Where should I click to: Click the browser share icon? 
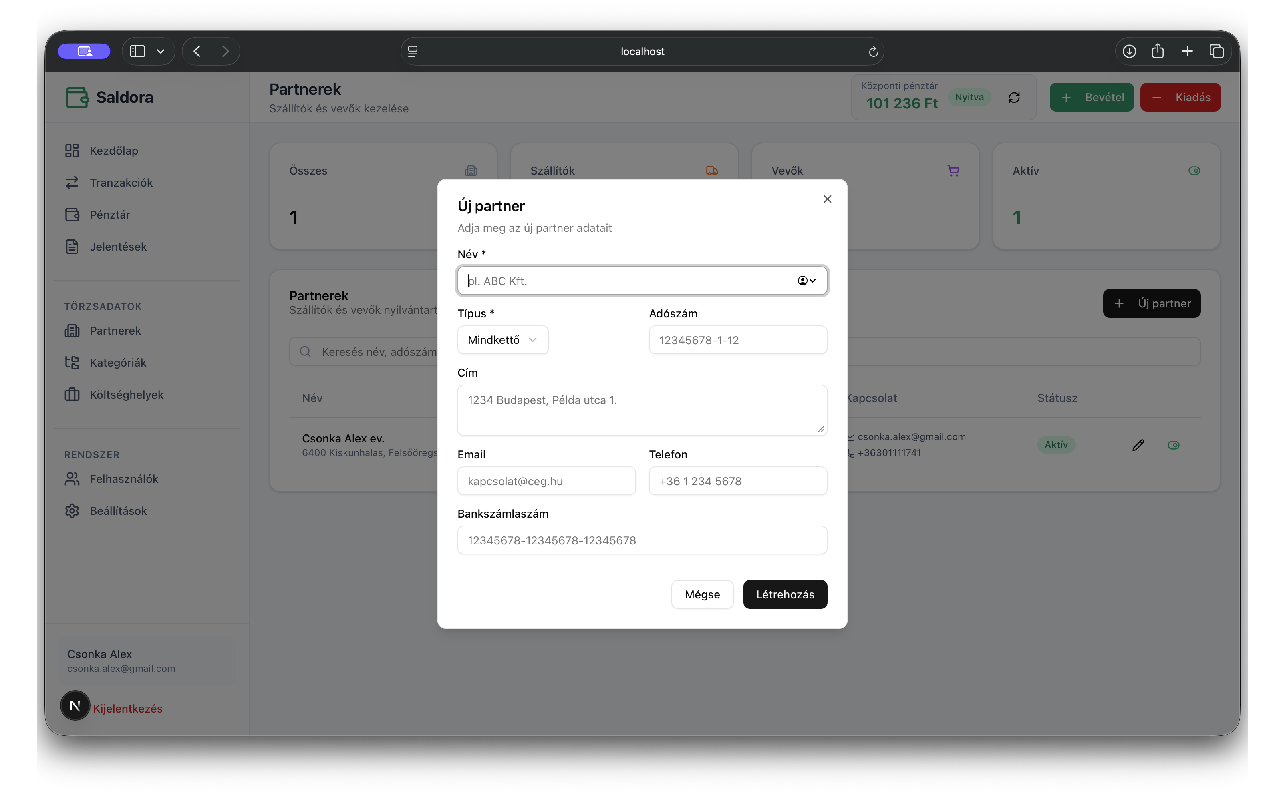point(1157,52)
